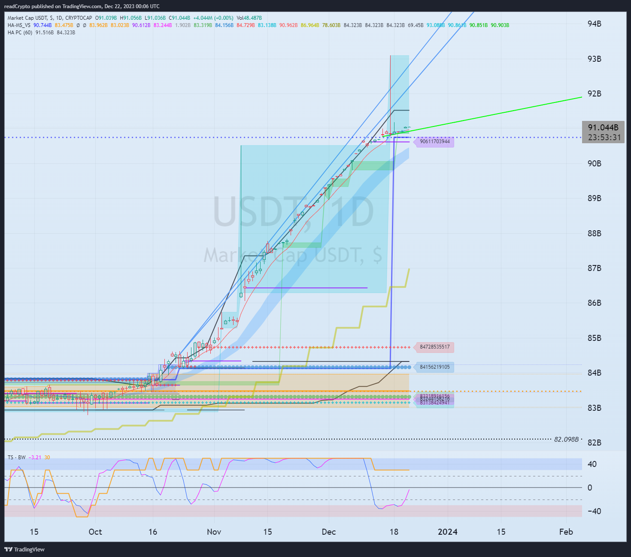Click the high value H91.056B
The width and height of the screenshot is (631, 557).
pyautogui.click(x=130, y=18)
